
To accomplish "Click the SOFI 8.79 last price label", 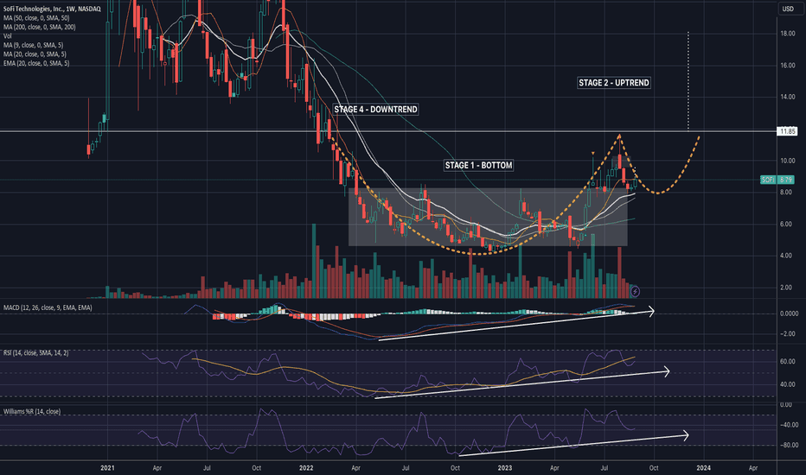I will click(777, 180).
